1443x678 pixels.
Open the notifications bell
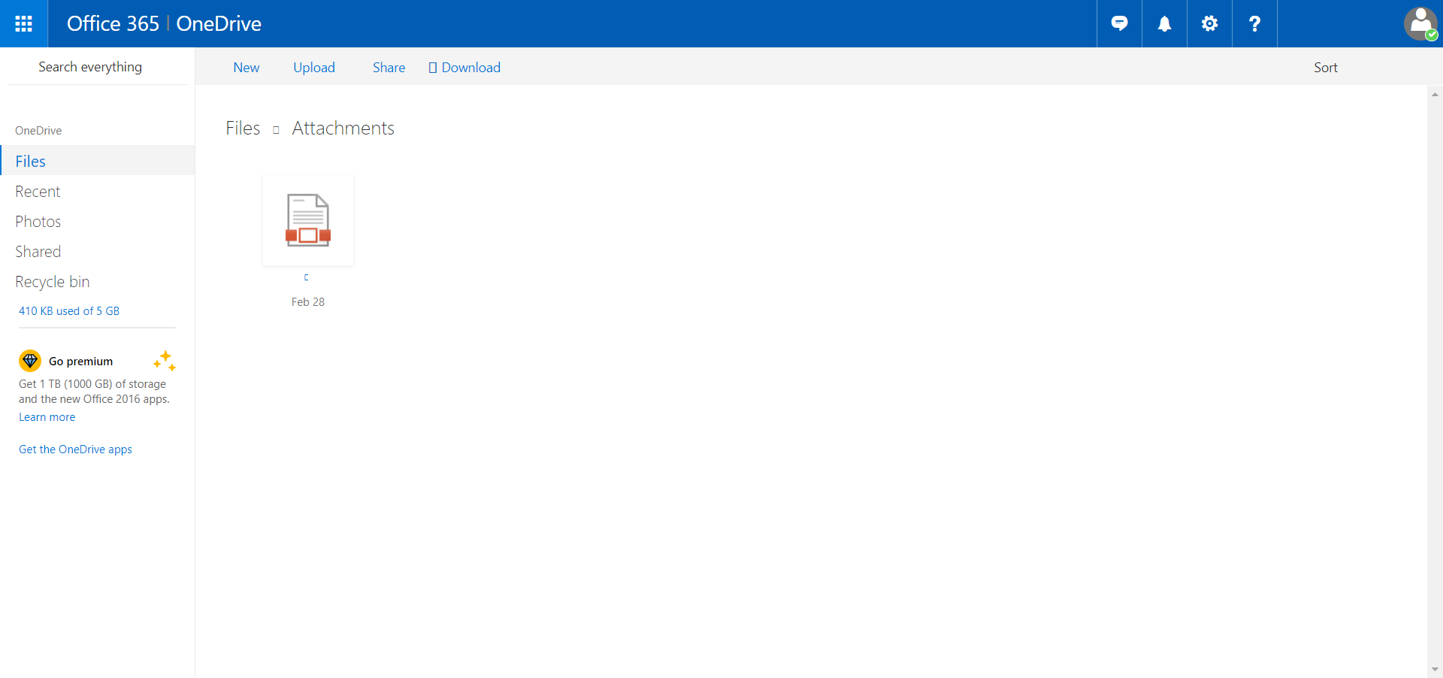(x=1164, y=23)
